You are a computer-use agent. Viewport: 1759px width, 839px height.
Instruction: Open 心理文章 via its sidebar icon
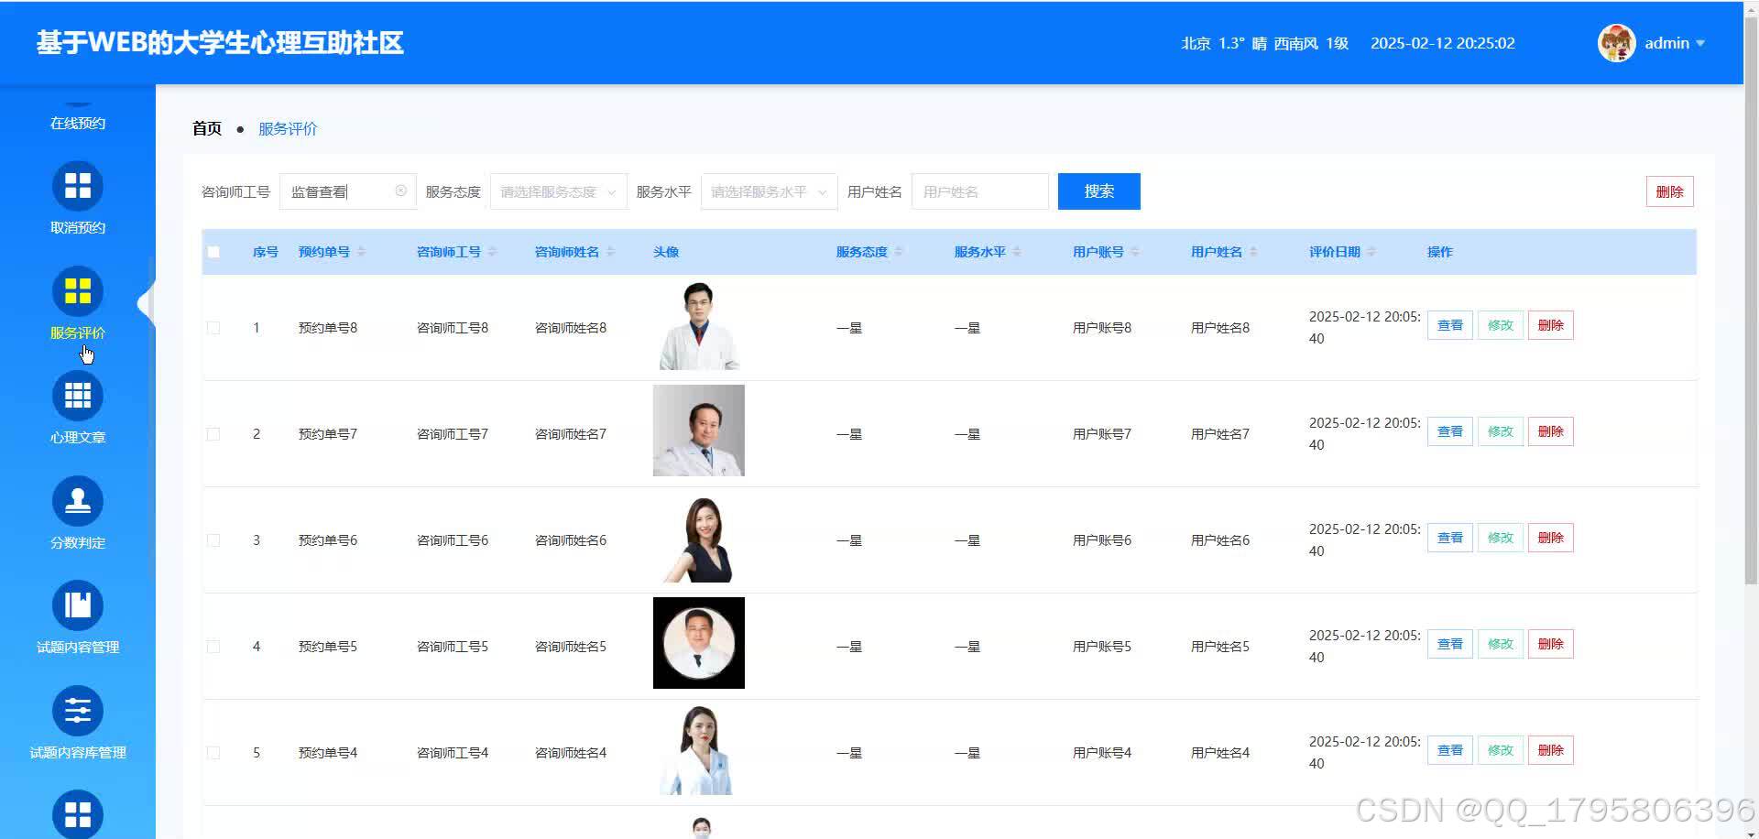[x=78, y=396]
